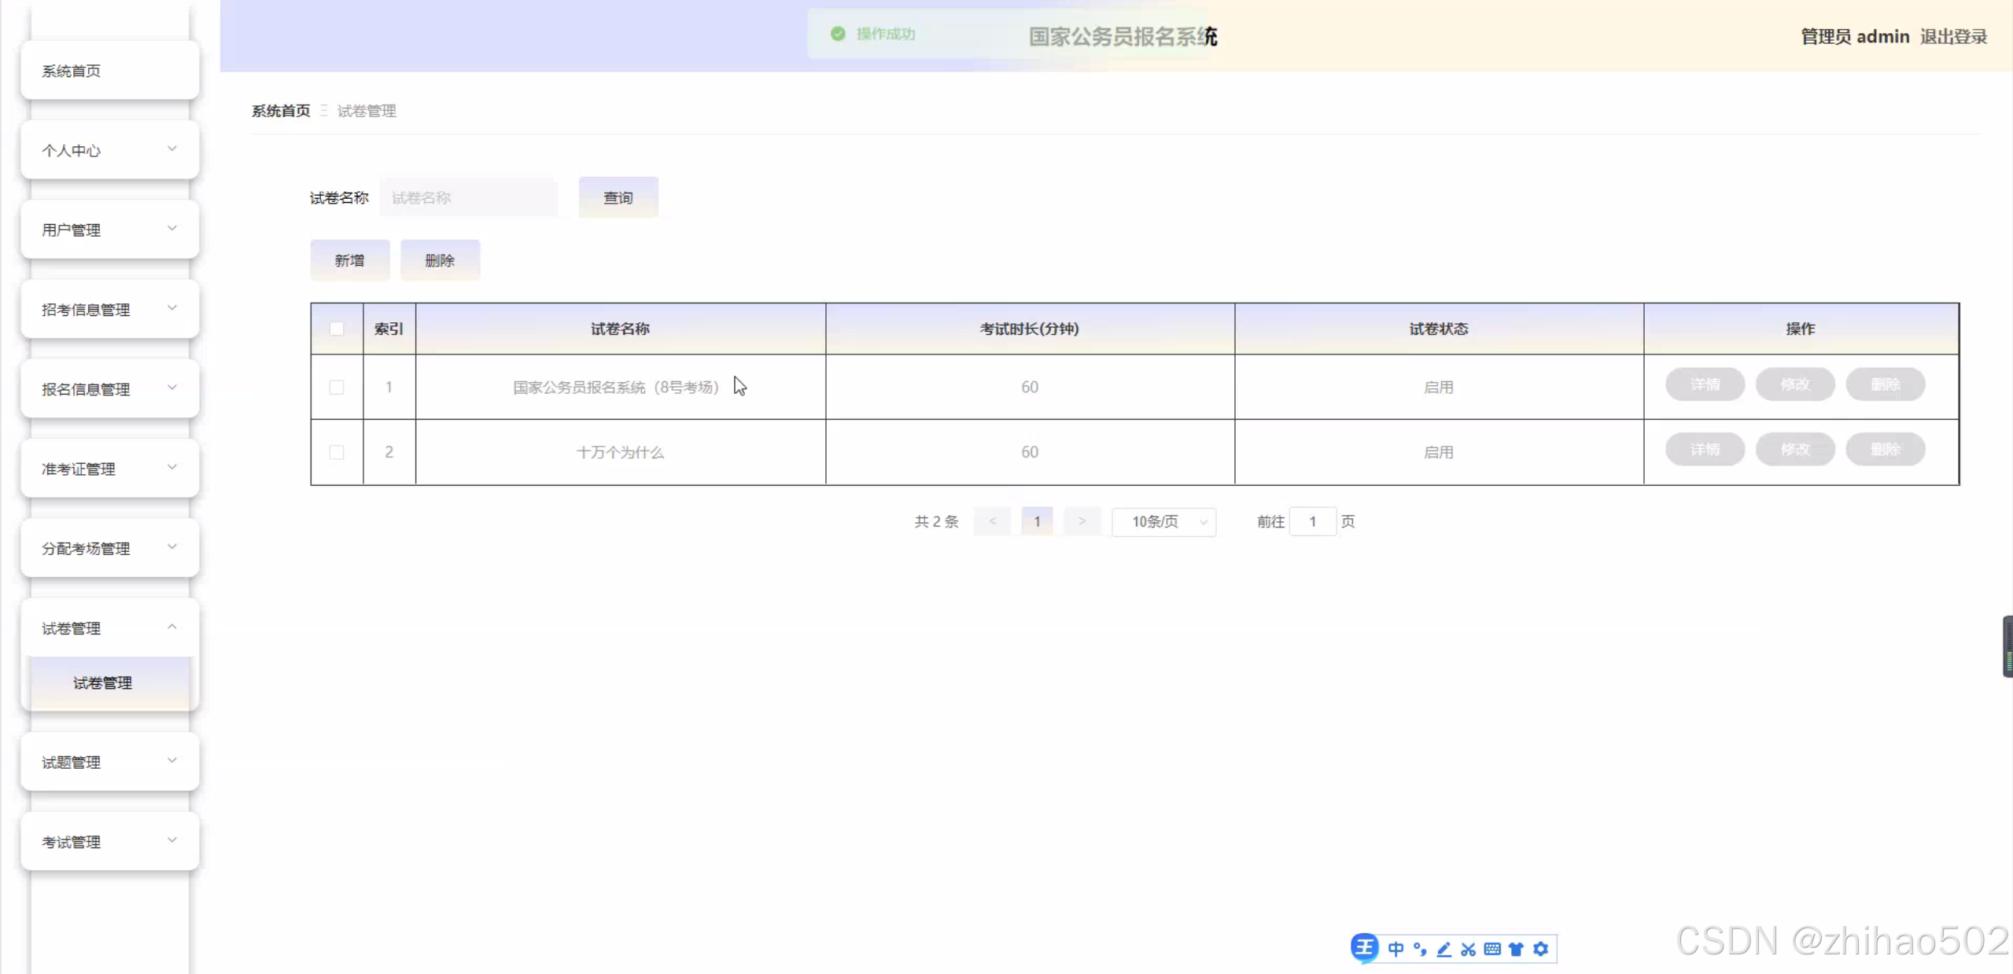
Task: Open IME settings gear icon
Action: tap(1541, 949)
